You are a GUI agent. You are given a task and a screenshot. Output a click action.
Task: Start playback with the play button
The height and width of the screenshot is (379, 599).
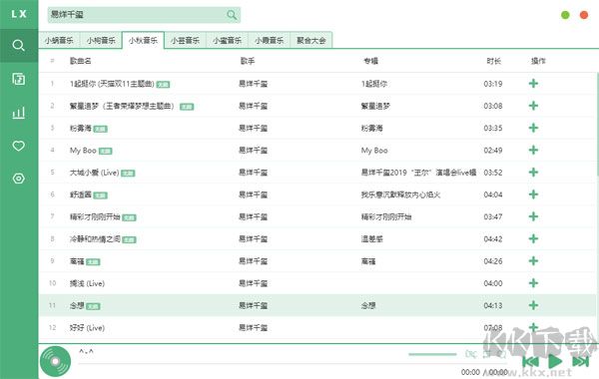[x=555, y=361]
